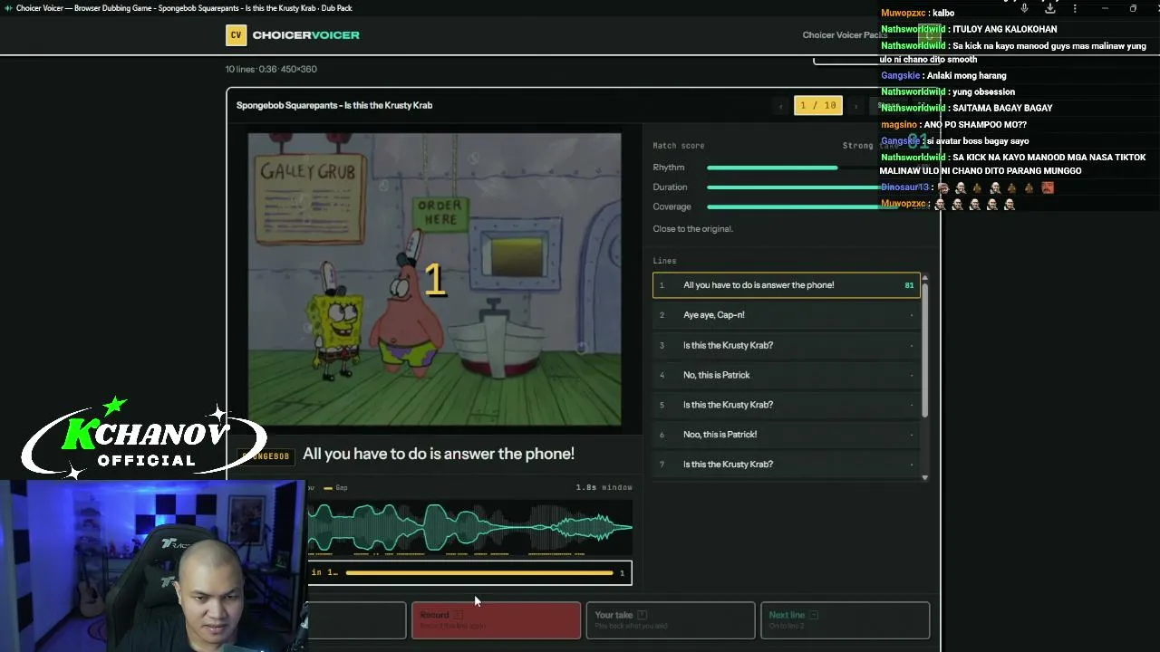This screenshot has height=652, width=1160.
Task: Click the browser download icon
Action: click(x=1049, y=8)
